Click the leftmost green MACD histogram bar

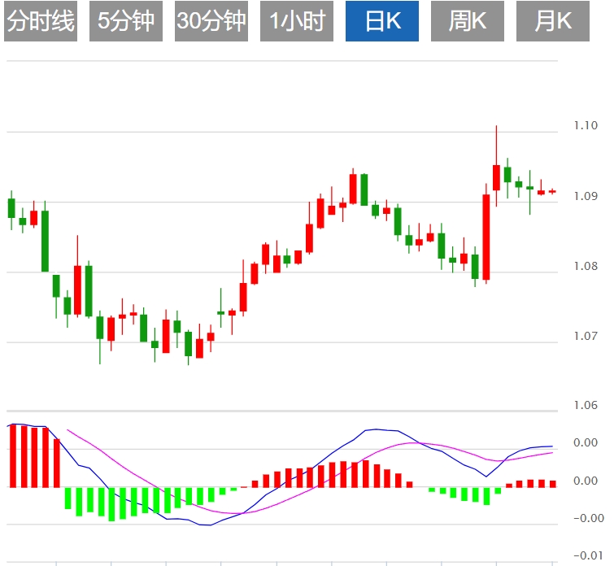pos(68,498)
